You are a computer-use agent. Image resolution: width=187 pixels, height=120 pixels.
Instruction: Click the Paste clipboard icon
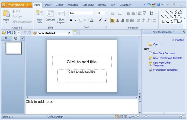tap(6, 13)
